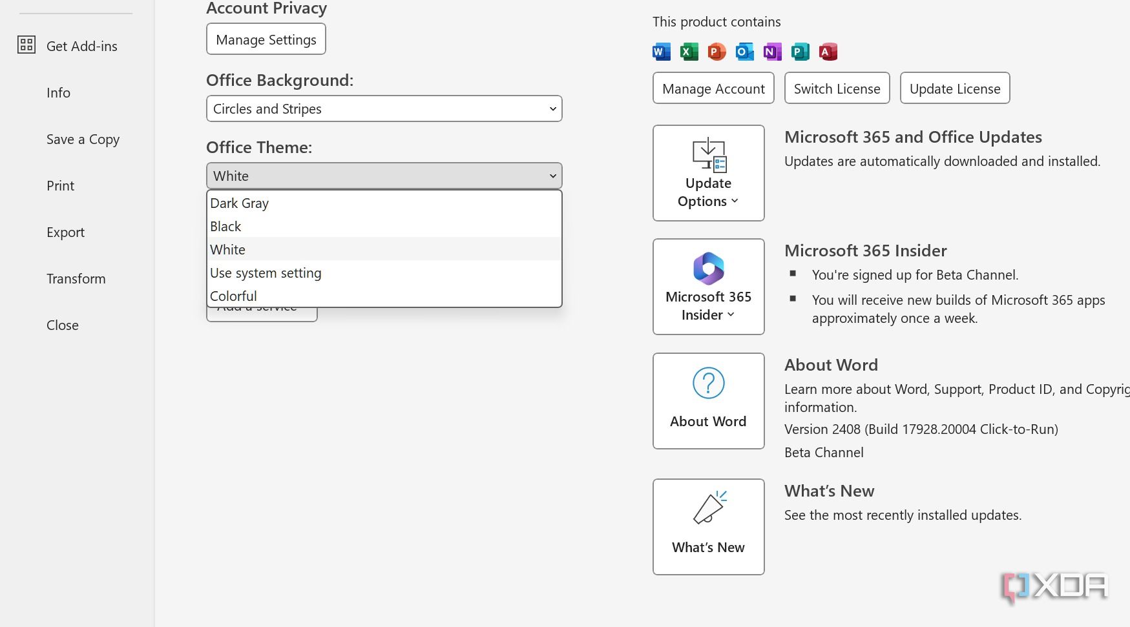Open Get Add-ins in sidebar
The image size is (1130, 627).
82,46
